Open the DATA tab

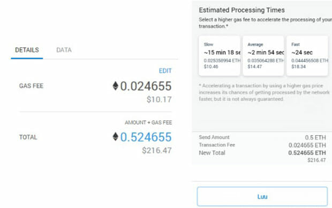coord(64,50)
